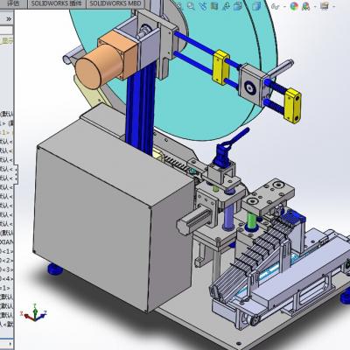The width and height of the screenshot is (350, 350).
Task: Switch to the SOLIDWORKS 插件 tab
Action: tap(57, 3)
